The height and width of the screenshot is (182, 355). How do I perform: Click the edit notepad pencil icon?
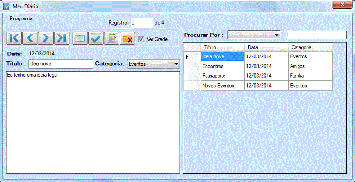click(x=112, y=38)
